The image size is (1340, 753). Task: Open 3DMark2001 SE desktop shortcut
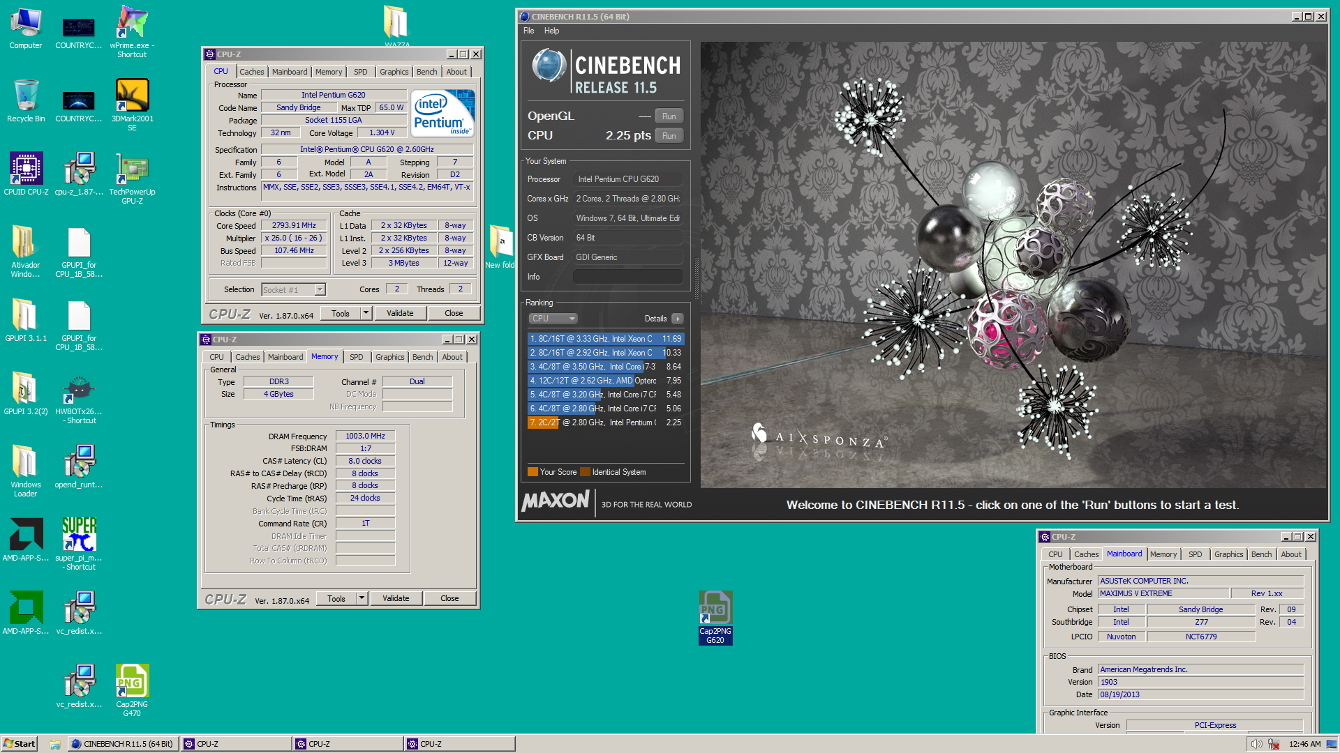(132, 105)
